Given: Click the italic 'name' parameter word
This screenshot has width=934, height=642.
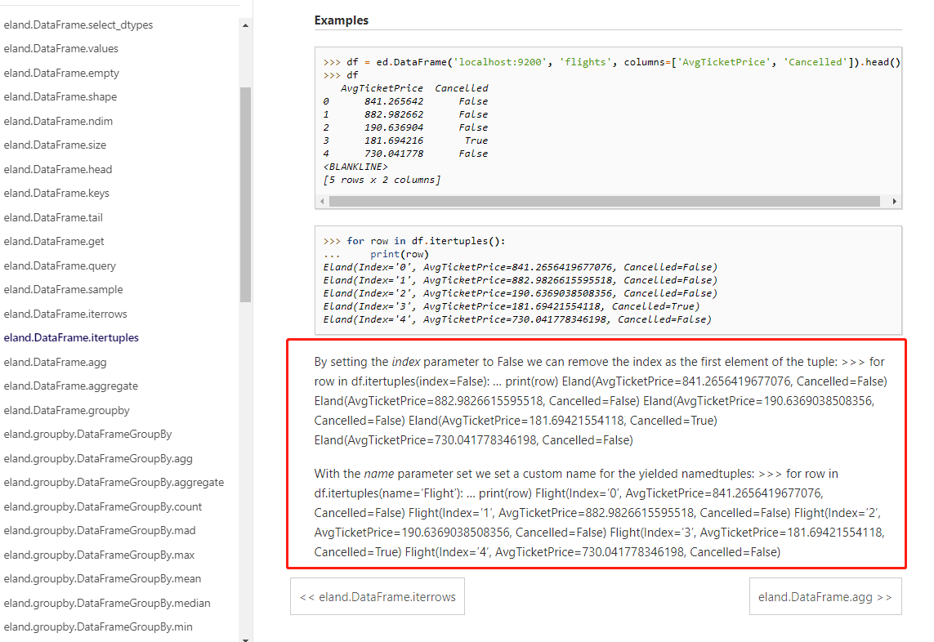Looking at the screenshot, I should (x=379, y=474).
